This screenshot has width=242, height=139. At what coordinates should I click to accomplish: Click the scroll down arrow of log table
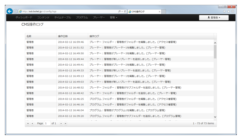215,117
